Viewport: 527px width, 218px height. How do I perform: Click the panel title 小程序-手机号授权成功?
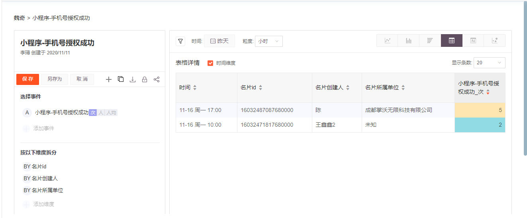(57, 43)
